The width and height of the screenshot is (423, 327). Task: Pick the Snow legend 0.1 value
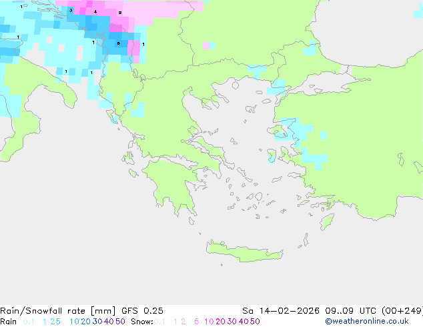[x=159, y=322]
